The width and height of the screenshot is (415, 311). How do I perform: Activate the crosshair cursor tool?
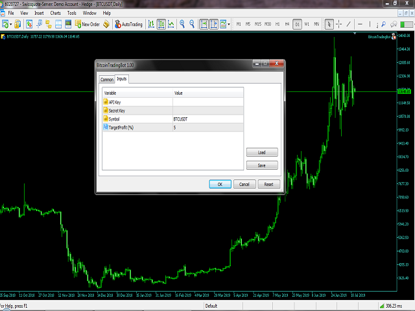(338, 24)
